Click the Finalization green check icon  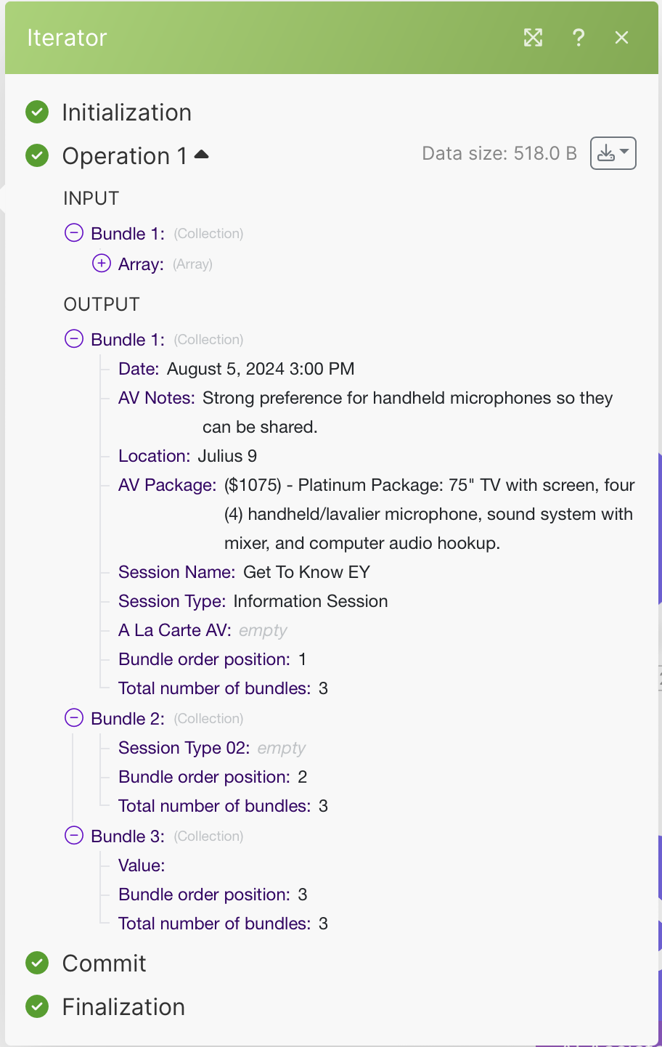pos(37,1007)
